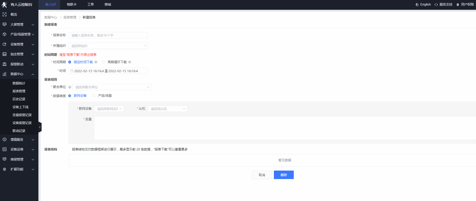Screen dimensions: 476x201
Task: Open the 概览 overview icon
Action: tap(5, 15)
